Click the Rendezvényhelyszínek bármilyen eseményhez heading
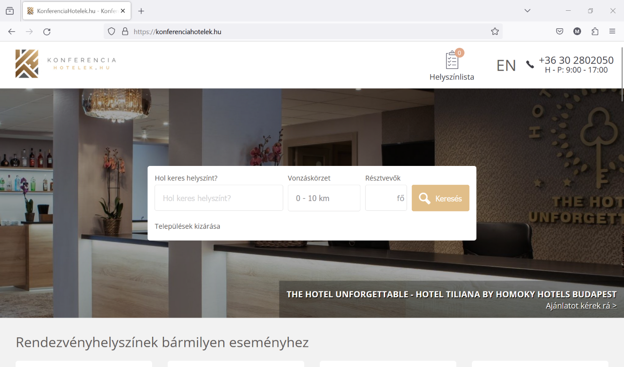The width and height of the screenshot is (624, 367). pyautogui.click(x=162, y=342)
